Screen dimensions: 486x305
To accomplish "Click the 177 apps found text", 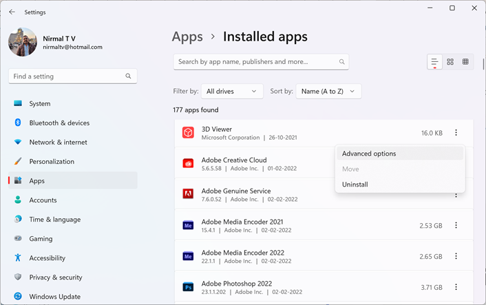I will [x=196, y=109].
